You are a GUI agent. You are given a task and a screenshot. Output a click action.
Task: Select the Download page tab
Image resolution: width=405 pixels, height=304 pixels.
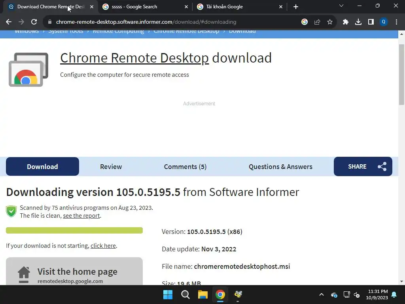pyautogui.click(x=42, y=167)
